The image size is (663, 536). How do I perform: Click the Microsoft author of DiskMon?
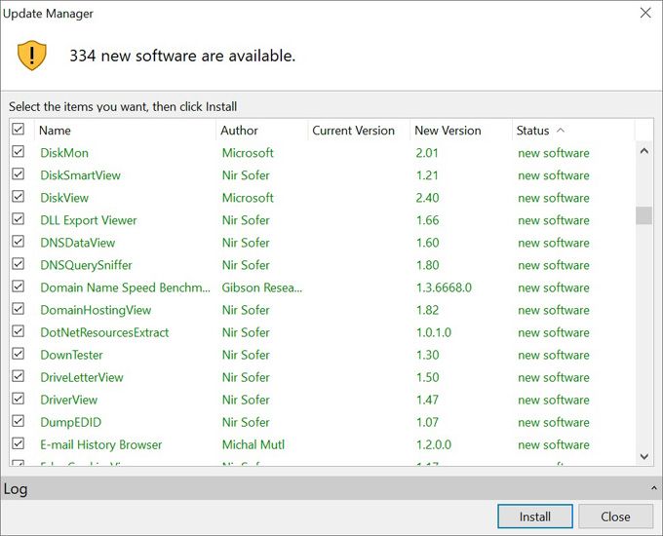pos(248,153)
